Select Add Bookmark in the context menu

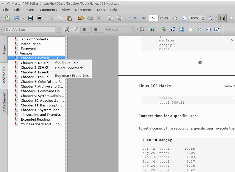pyautogui.click(x=67, y=62)
